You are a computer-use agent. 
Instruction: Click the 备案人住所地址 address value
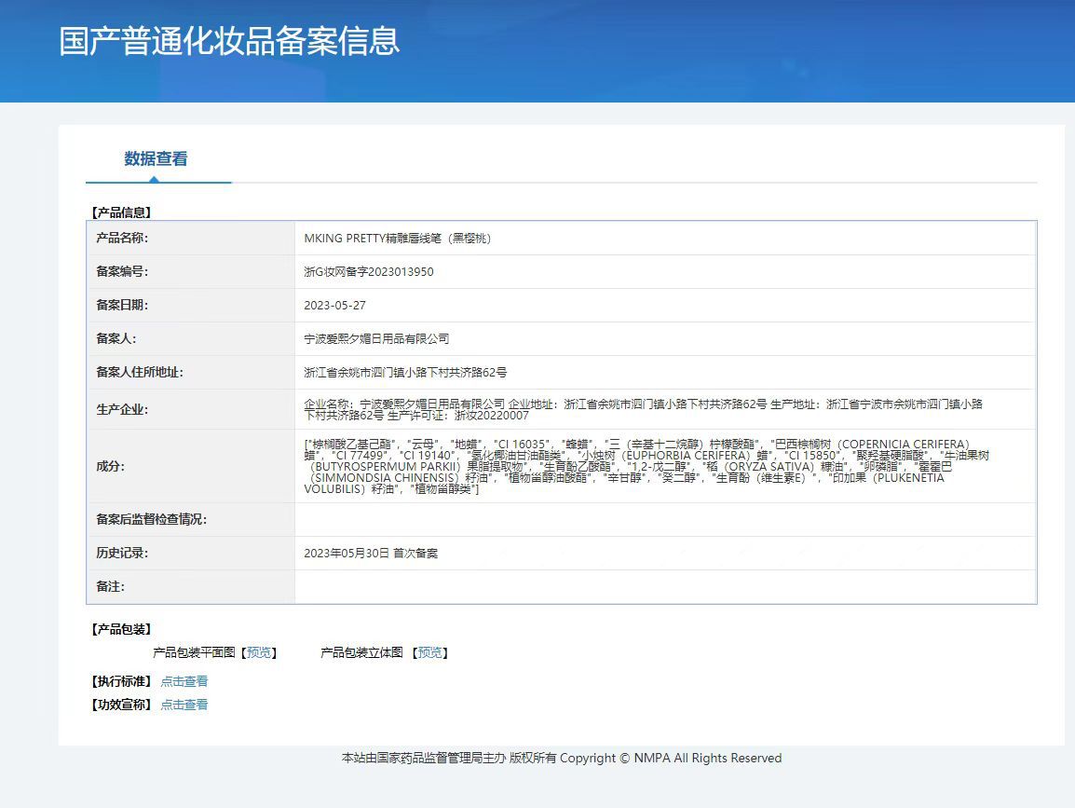point(405,373)
